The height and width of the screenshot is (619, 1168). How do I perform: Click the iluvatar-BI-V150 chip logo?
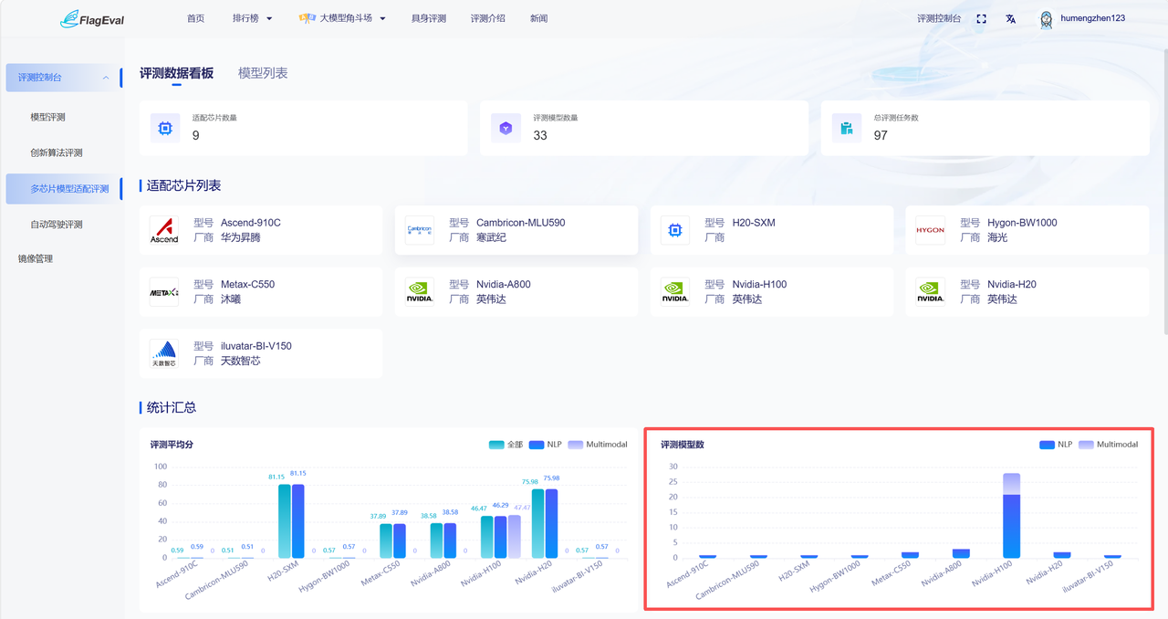[x=164, y=353]
